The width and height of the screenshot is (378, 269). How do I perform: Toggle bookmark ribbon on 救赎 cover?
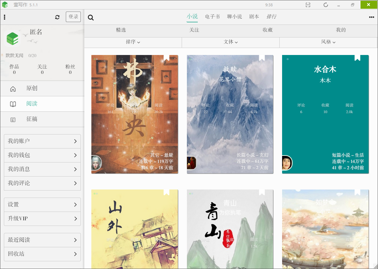pos(262,58)
